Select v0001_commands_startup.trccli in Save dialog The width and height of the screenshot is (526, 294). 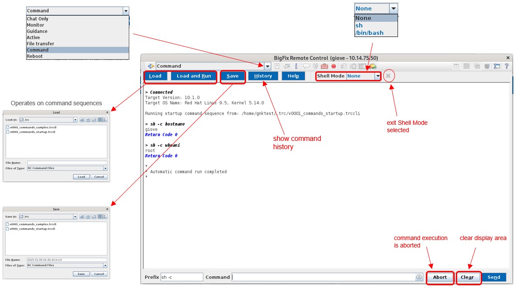[30, 228]
